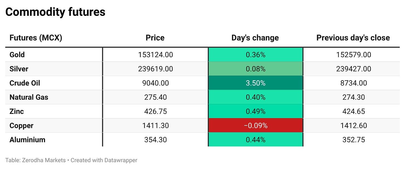Select the Copper row label

(x=21, y=125)
